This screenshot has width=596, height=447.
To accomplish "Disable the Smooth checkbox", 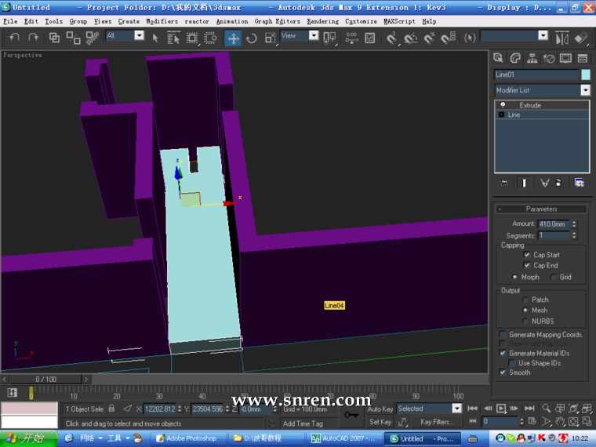I will coord(503,372).
